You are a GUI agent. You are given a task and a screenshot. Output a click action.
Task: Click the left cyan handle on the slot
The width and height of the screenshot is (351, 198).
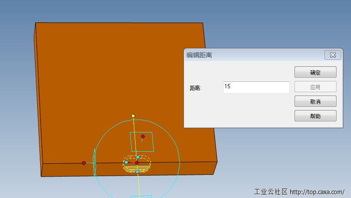pos(126,162)
